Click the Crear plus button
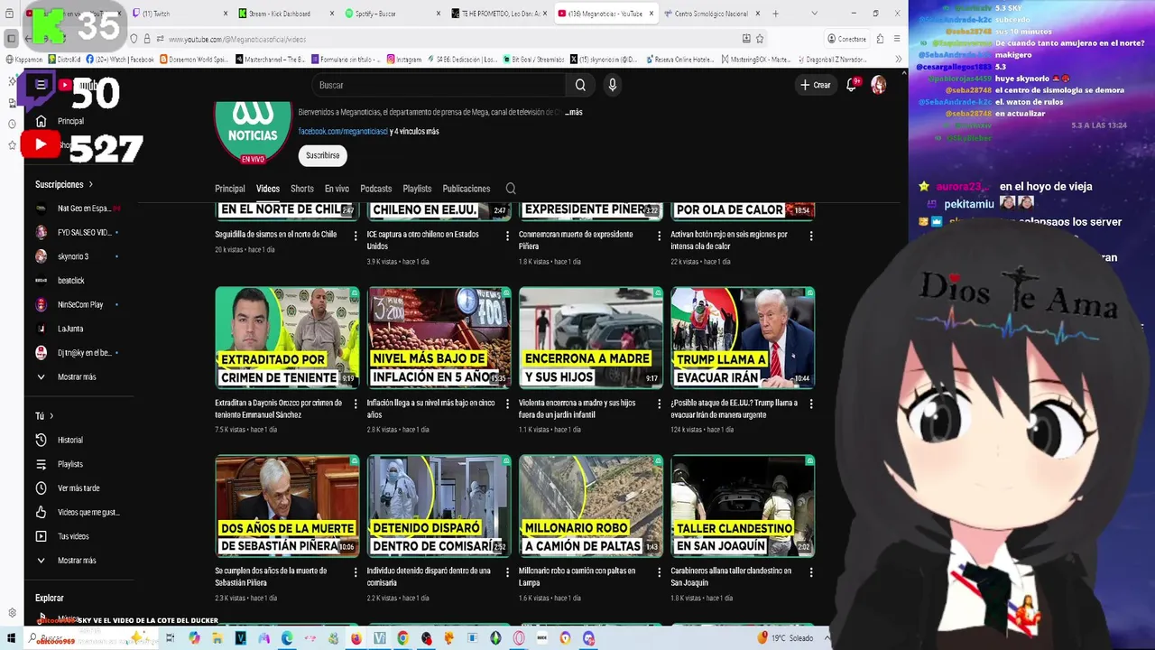This screenshot has width=1155, height=650. 816,85
